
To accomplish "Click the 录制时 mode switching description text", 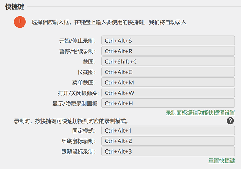I will (71, 121).
